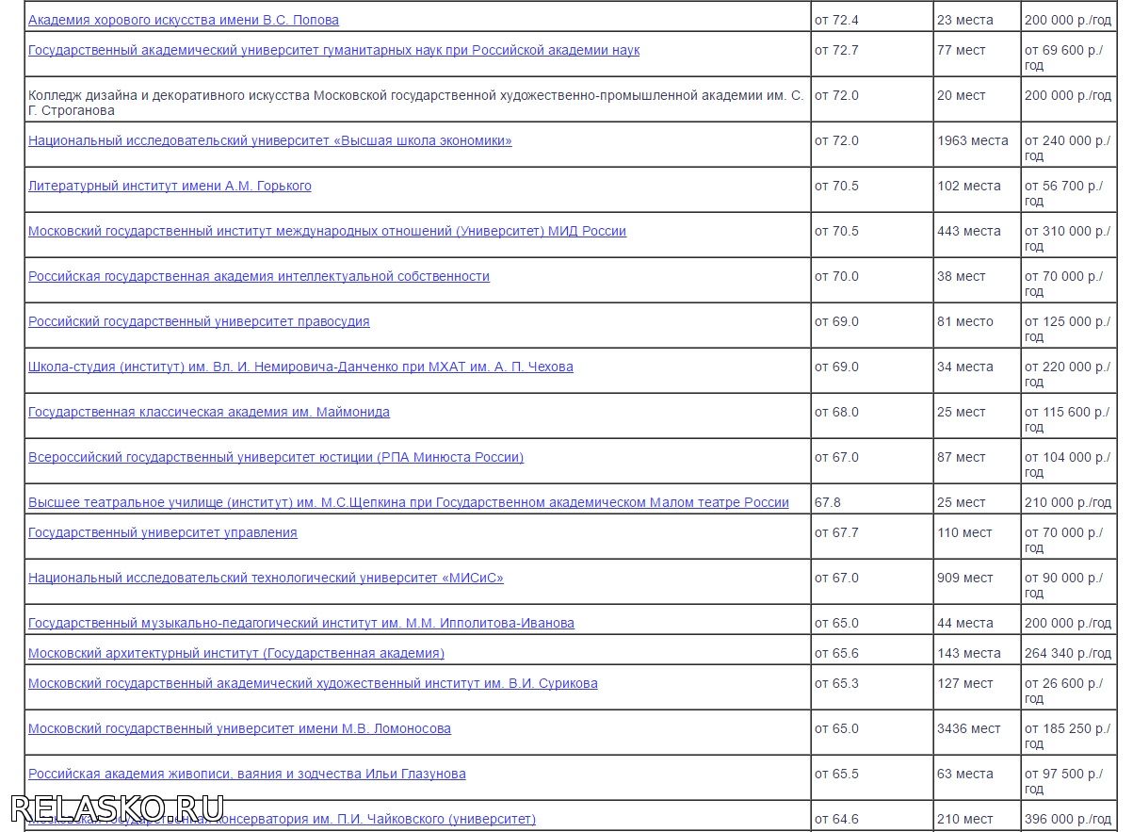This screenshot has width=1133, height=832.
Task: Open Академия хорового искусства имени В.С. Попова link
Action: (184, 20)
